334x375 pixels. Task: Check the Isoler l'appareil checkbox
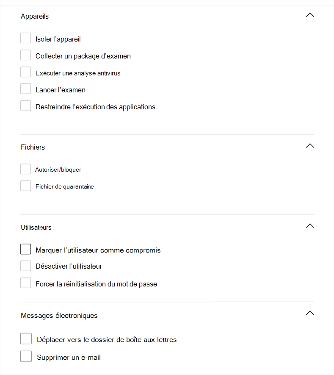[x=26, y=38]
